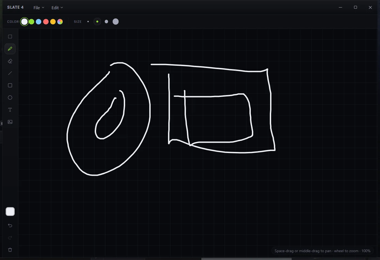Viewport: 380px width, 260px height.
Task: Pick the blue color swatch
Action: [x=39, y=22]
